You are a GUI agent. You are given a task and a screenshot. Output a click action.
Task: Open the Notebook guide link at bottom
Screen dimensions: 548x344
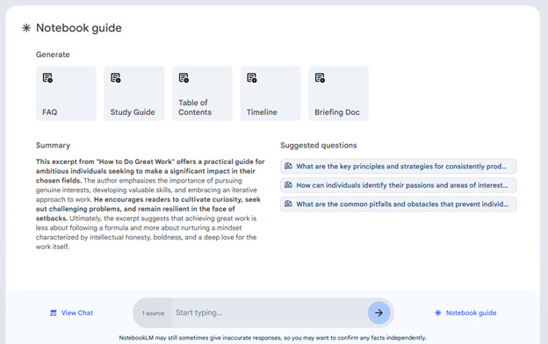[465, 313]
